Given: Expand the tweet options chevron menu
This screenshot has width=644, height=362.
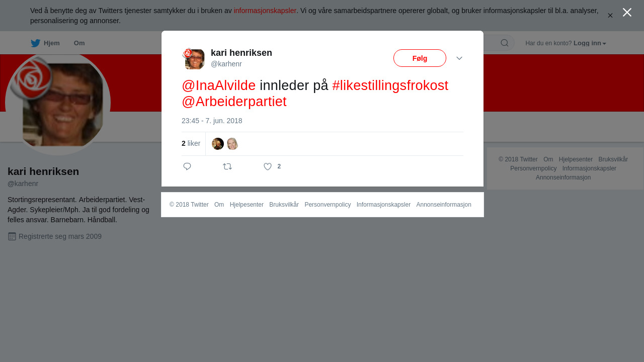Looking at the screenshot, I should pos(459,58).
